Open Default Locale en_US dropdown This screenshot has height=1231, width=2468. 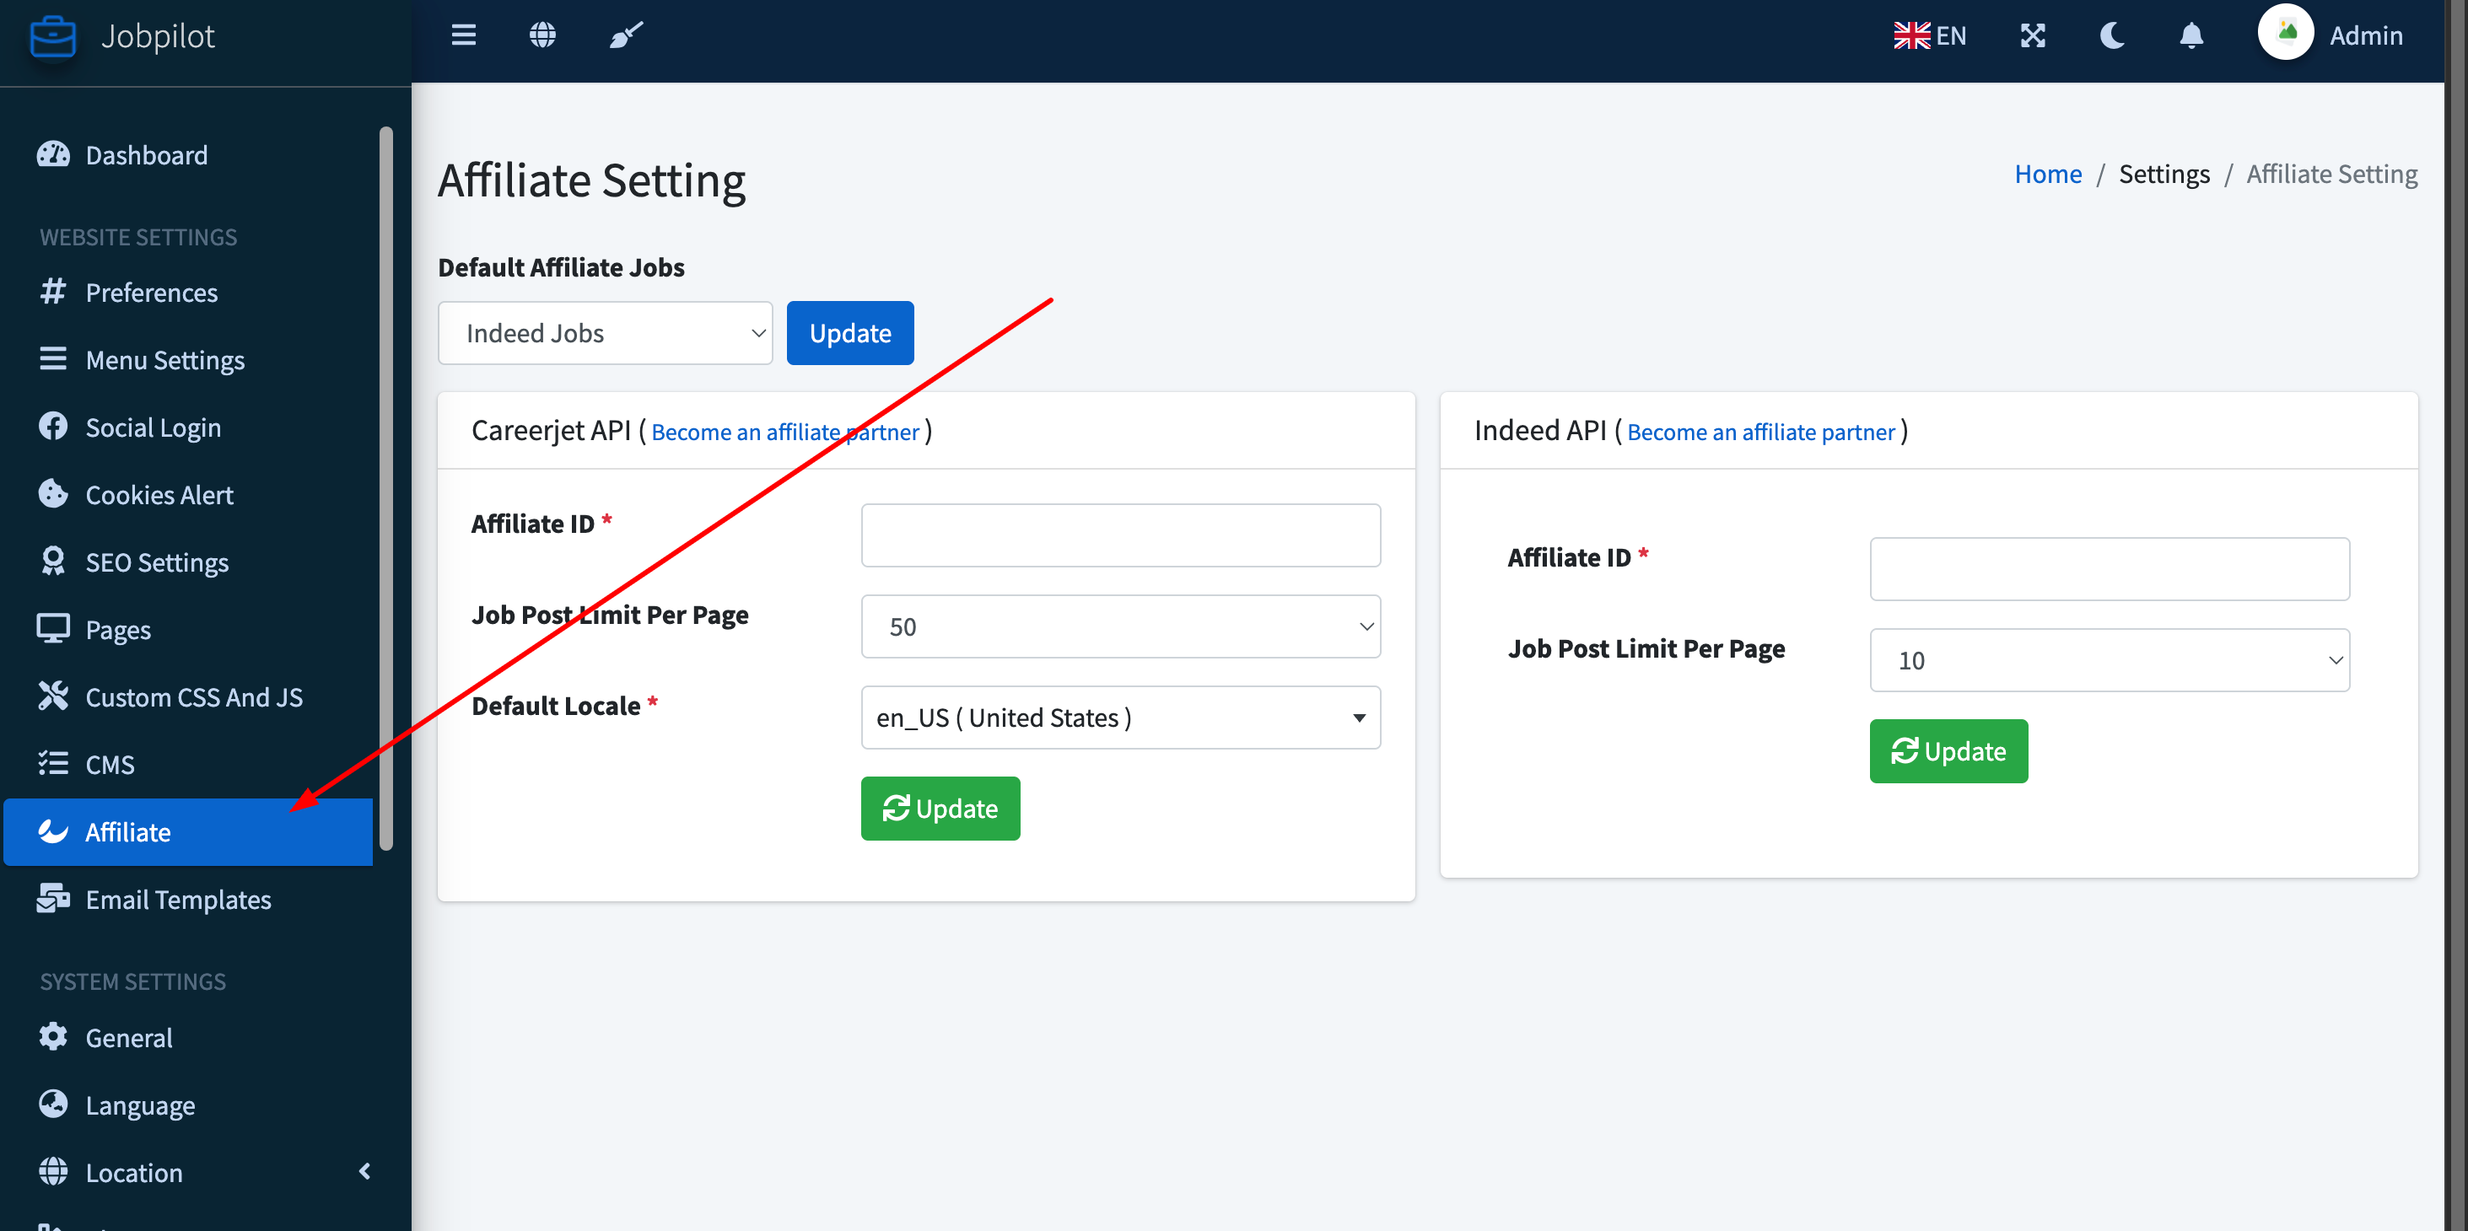tap(1121, 718)
